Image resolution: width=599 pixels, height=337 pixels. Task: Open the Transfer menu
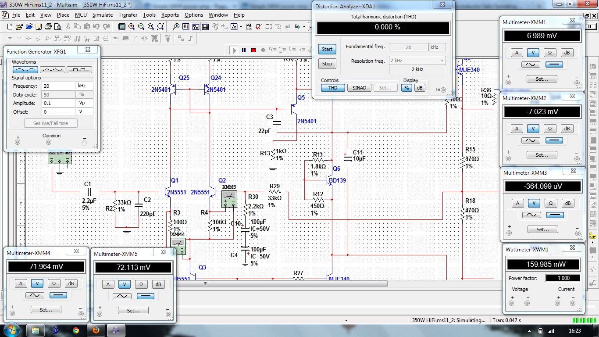click(x=128, y=14)
